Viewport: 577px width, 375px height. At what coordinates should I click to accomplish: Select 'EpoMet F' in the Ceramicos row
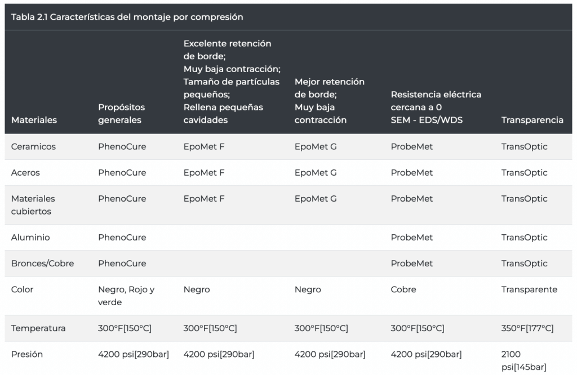pyautogui.click(x=204, y=146)
